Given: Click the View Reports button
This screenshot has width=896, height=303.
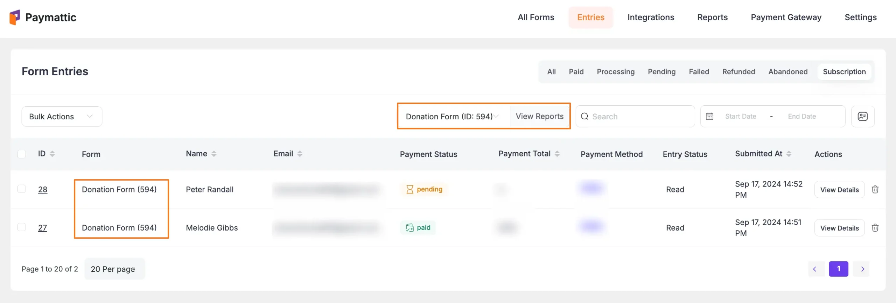Looking at the screenshot, I should (540, 116).
